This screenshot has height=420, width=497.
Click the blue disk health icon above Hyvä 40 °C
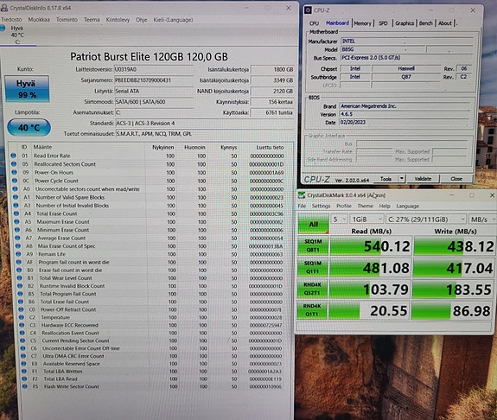[x=3, y=29]
